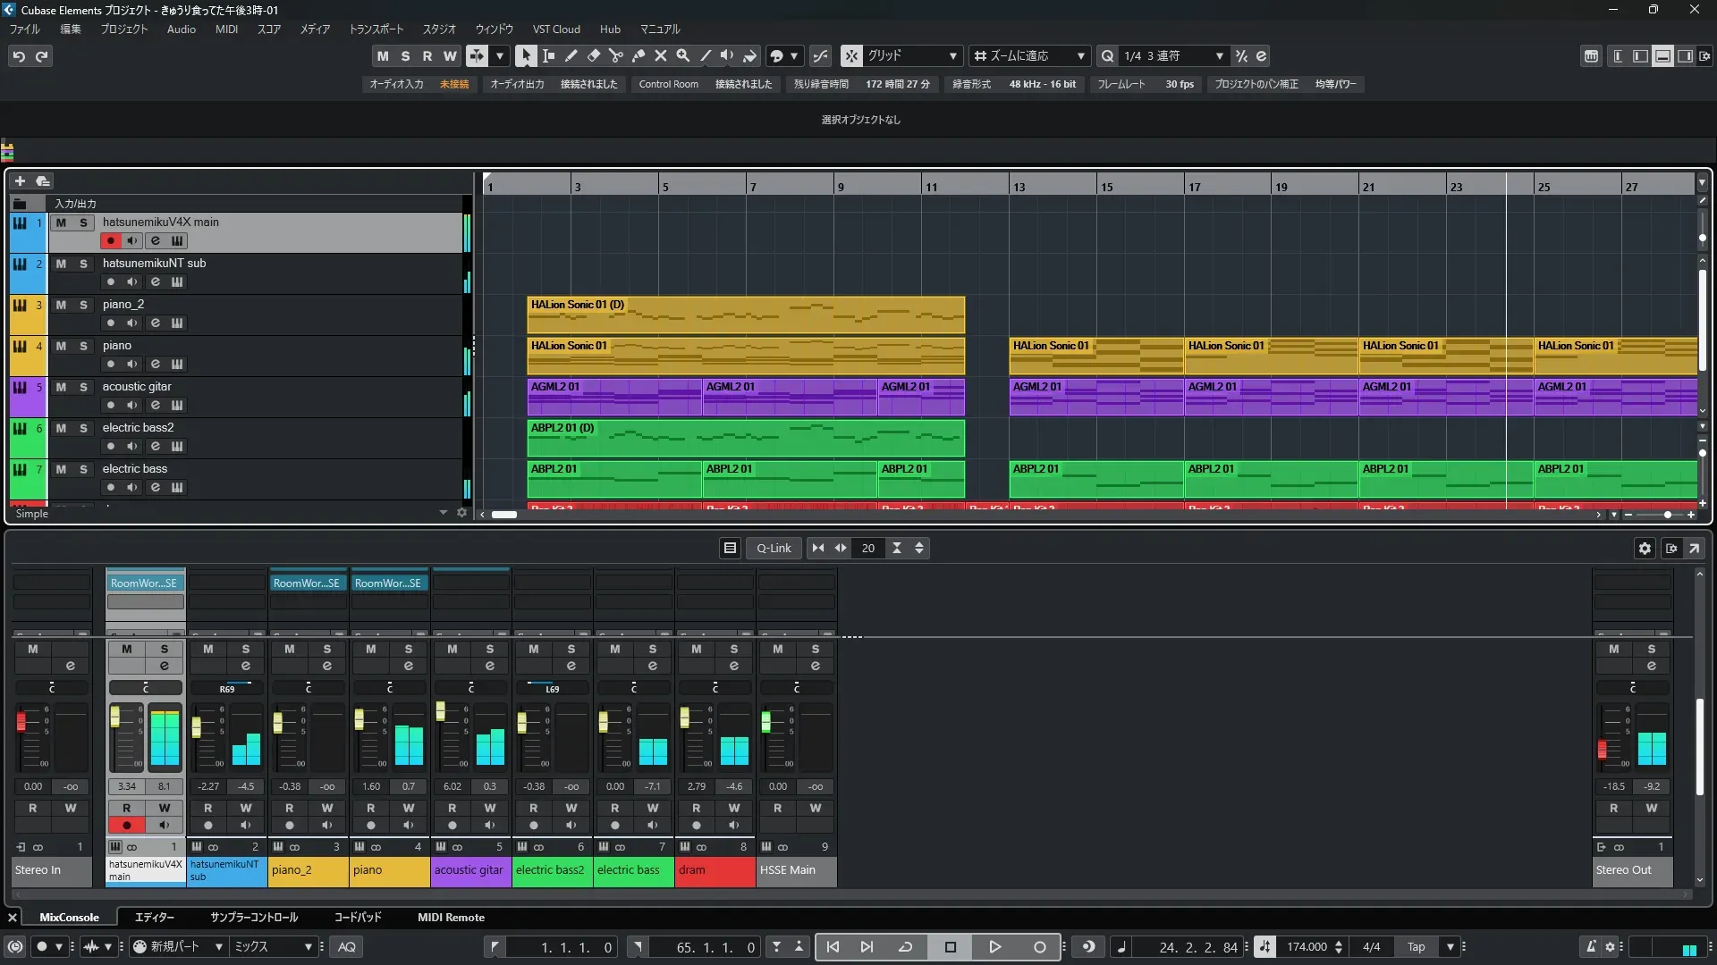
Task: Open the グリッド snap type dropdown
Action: 952,55
